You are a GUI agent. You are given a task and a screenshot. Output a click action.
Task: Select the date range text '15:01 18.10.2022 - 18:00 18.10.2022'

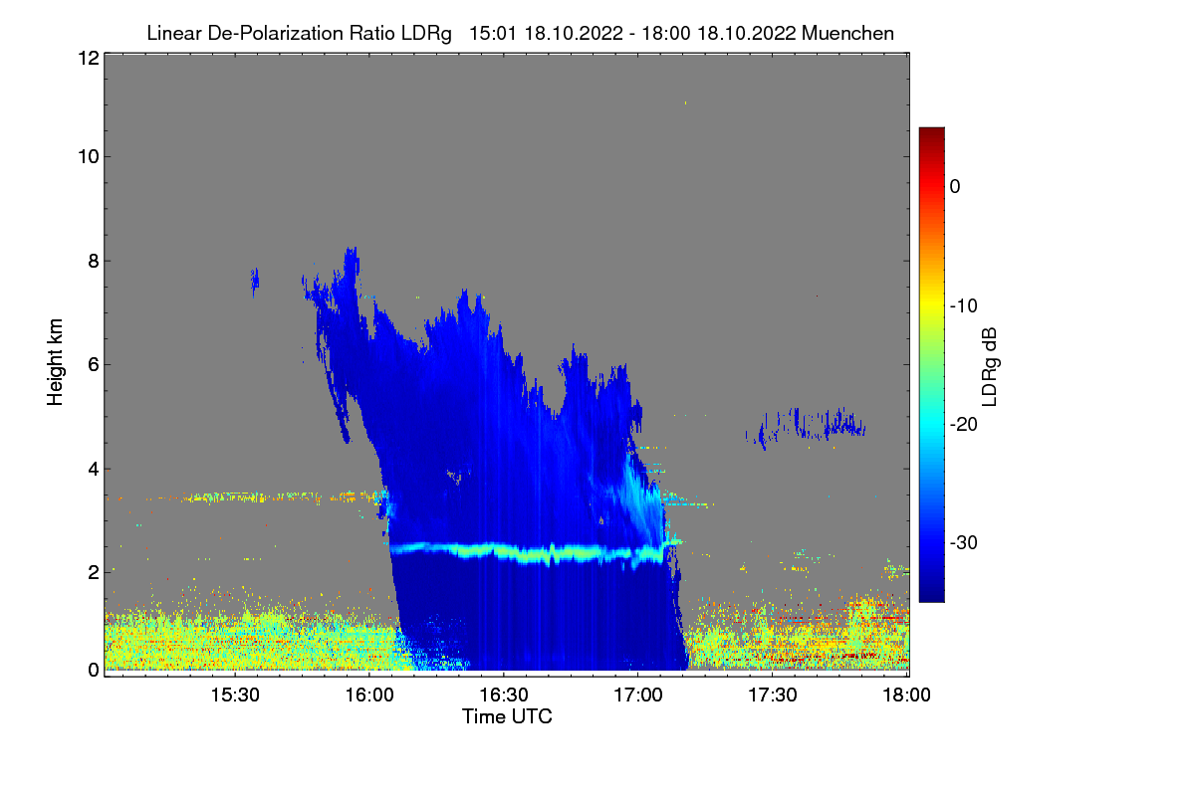630,34
